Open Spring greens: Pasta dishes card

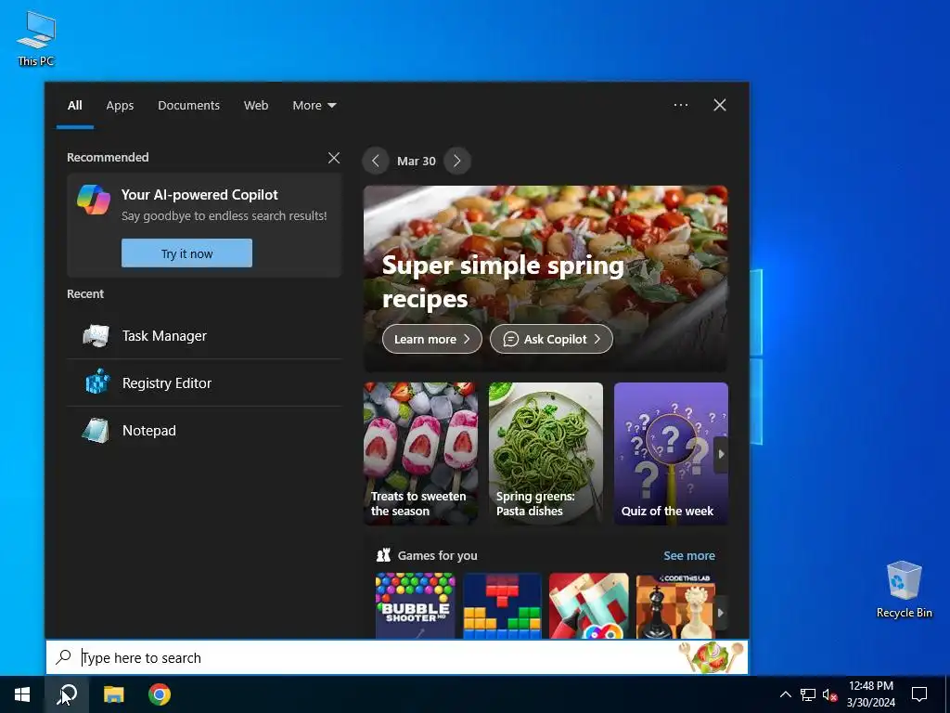546,453
